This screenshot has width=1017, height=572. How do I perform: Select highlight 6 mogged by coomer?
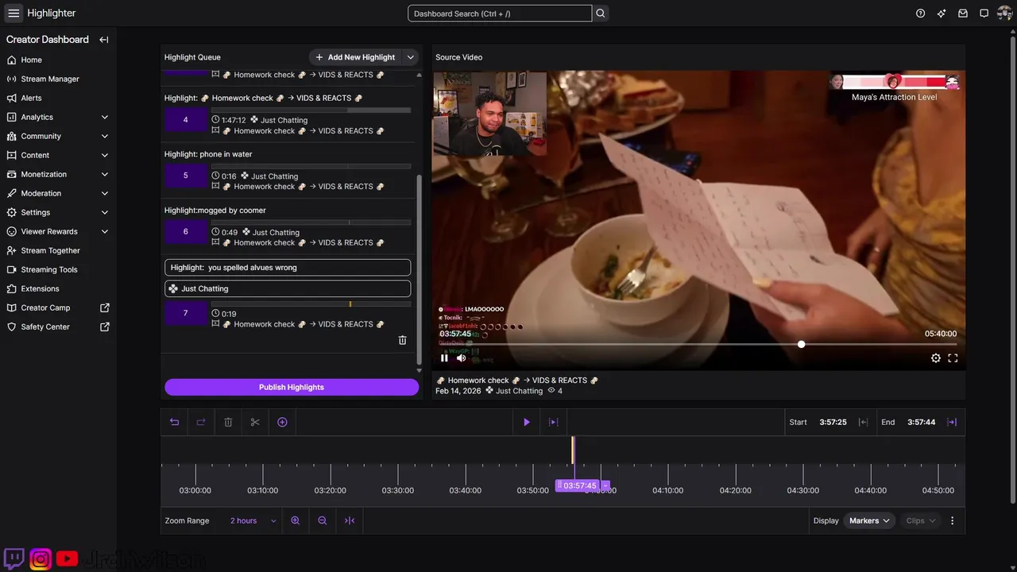coord(186,232)
